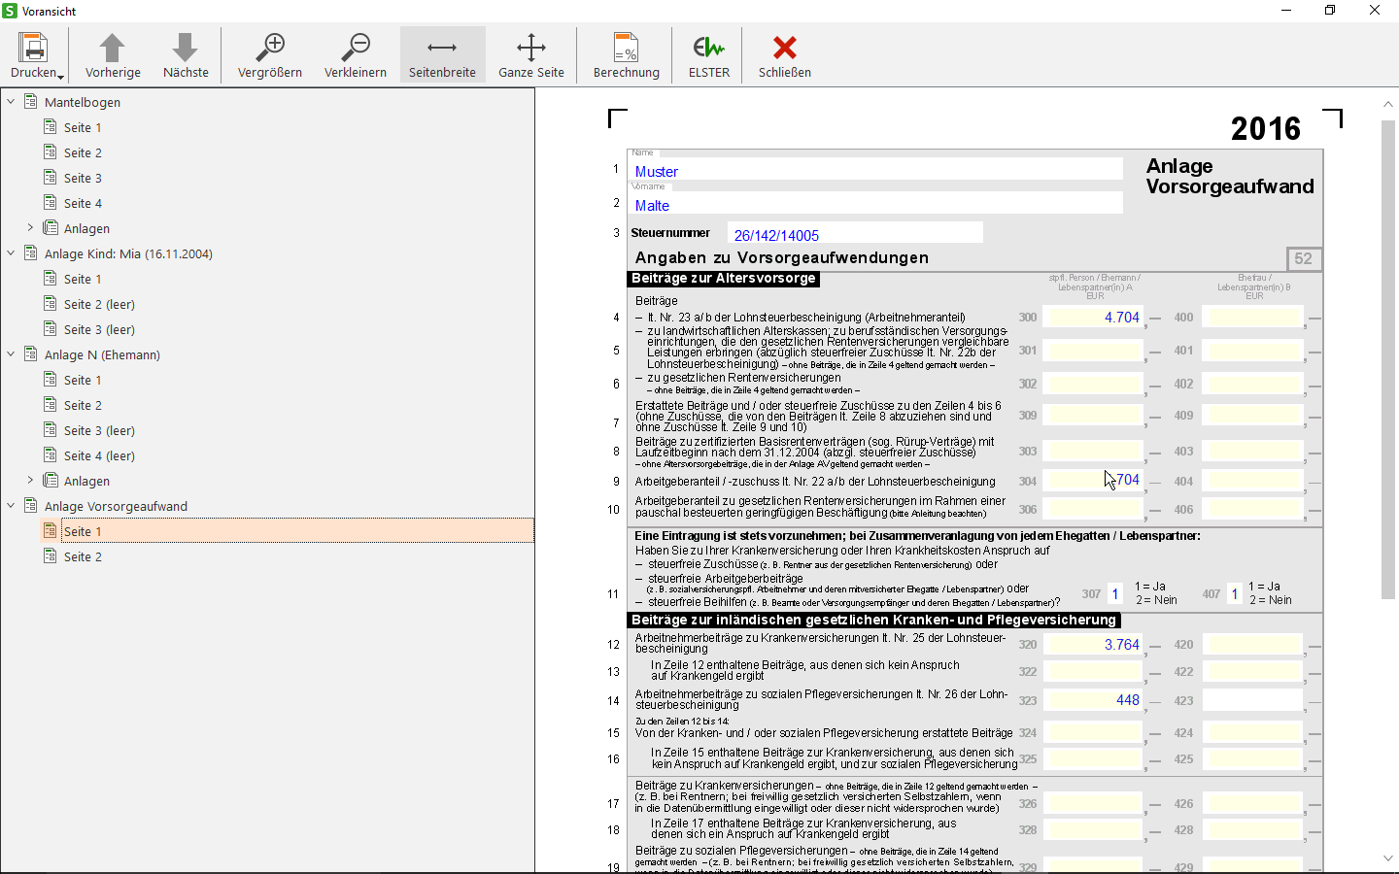Click scrollbar up arrow in preview
This screenshot has width=1399, height=874.
(1387, 104)
